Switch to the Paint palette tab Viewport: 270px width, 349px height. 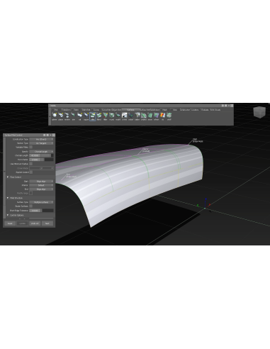tap(76, 110)
